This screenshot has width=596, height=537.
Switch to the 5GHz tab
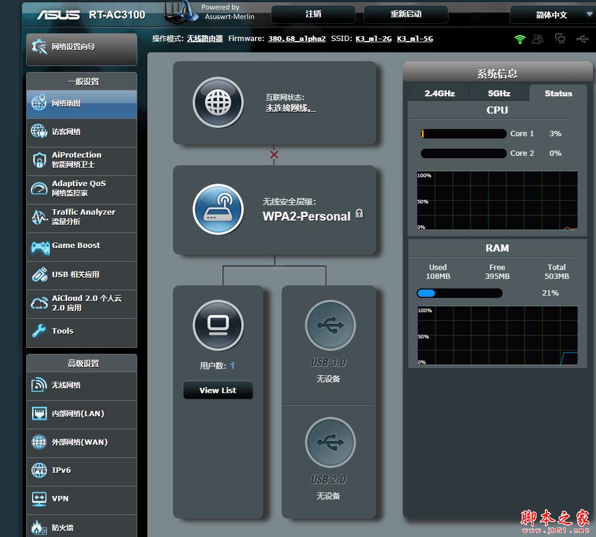point(499,93)
